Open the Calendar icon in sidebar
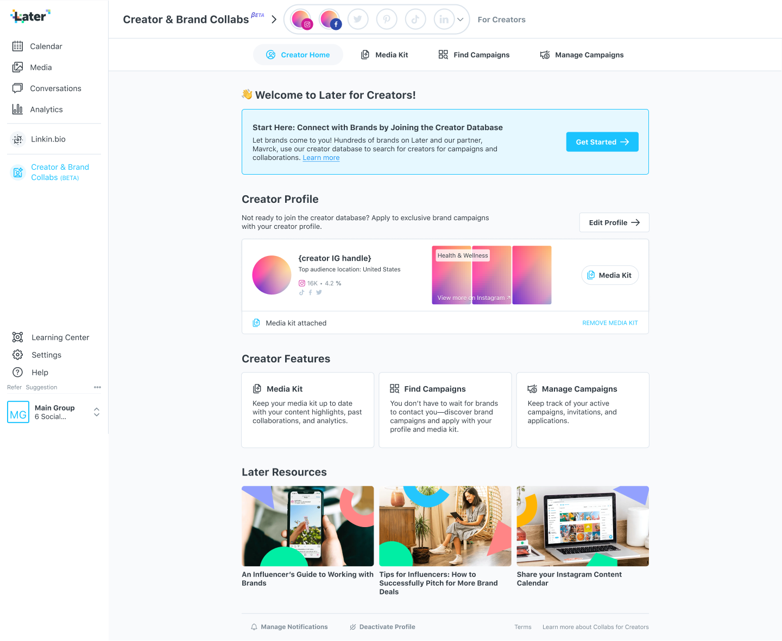The height and width of the screenshot is (641, 782). point(18,46)
